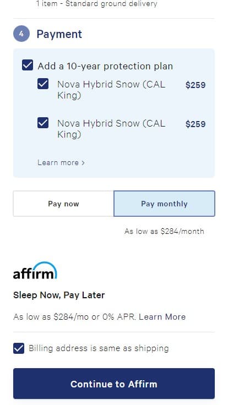228x405 pixels.
Task: Click the step 4 circle icon
Action: pos(21,34)
